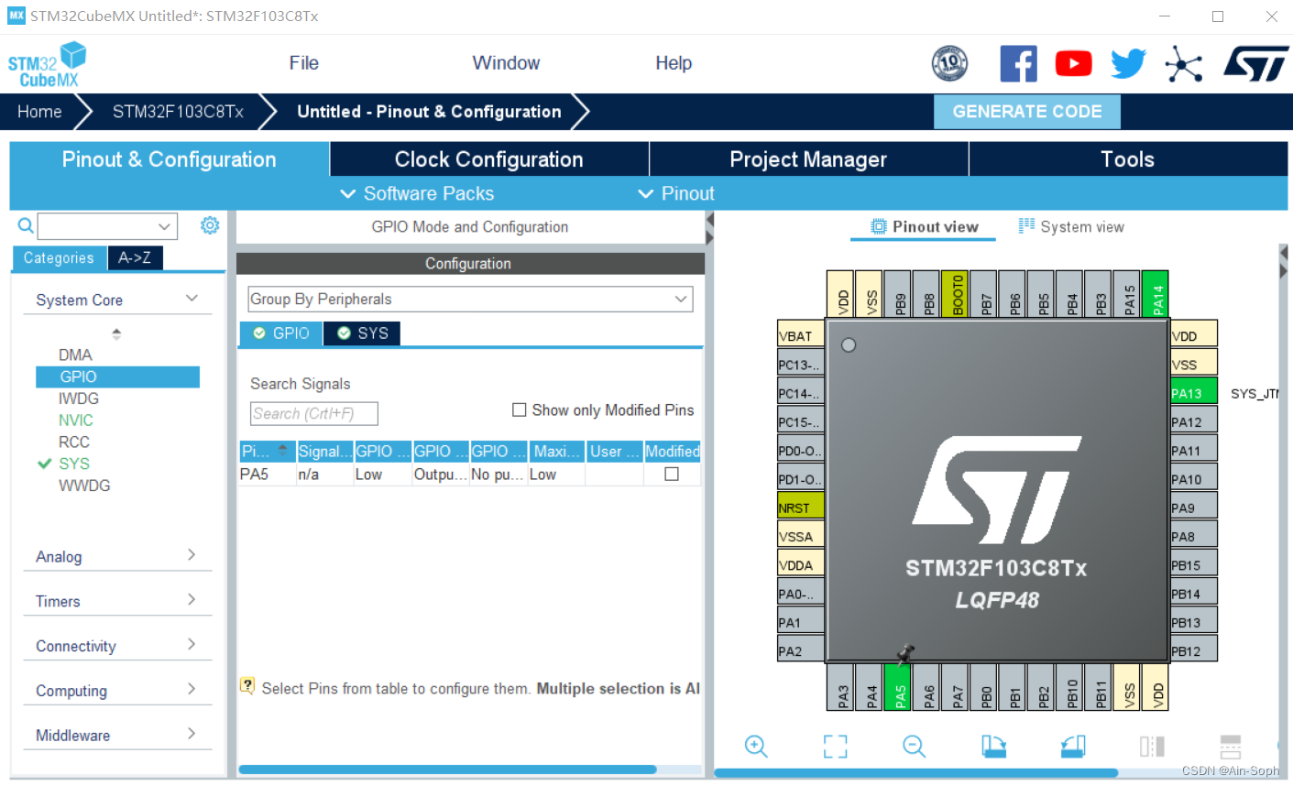Select NVIC in System Core list
This screenshot has height=786, width=1293.
tap(76, 420)
